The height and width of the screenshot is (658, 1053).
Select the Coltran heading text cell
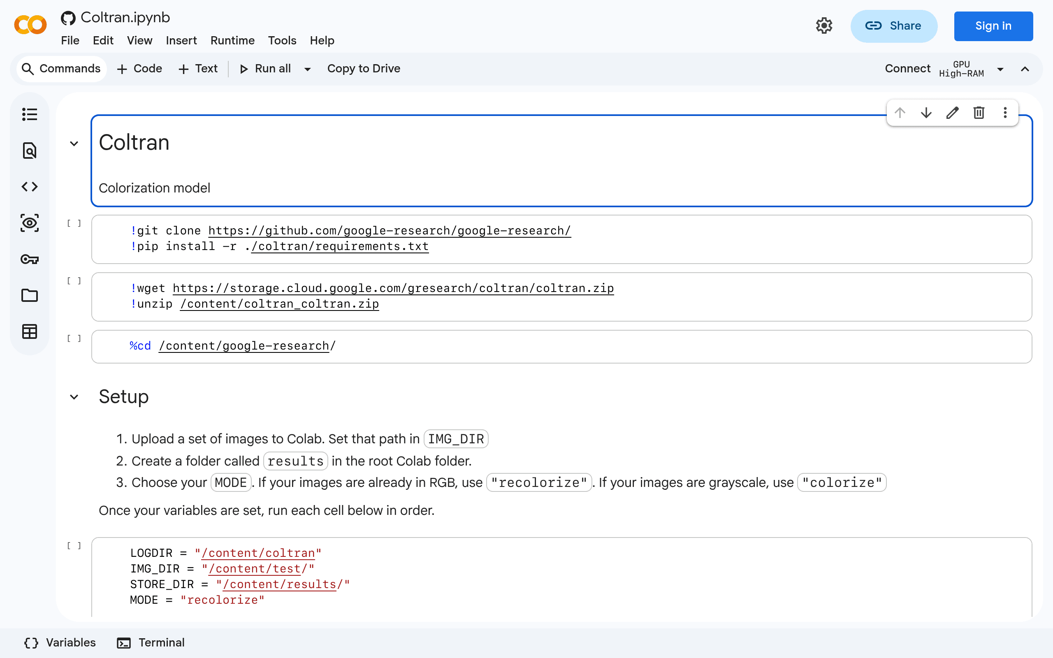tap(561, 160)
